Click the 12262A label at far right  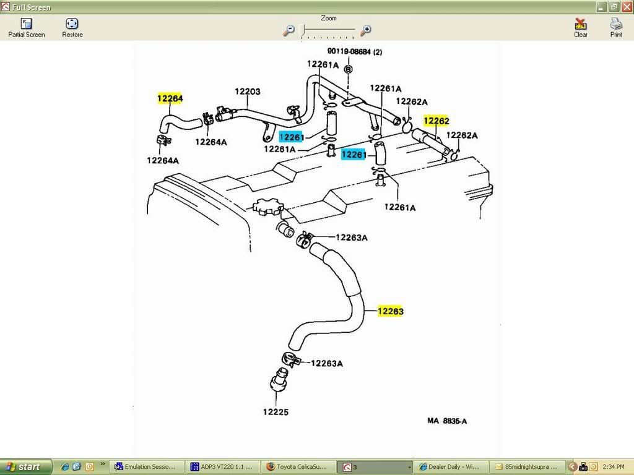pyautogui.click(x=462, y=135)
